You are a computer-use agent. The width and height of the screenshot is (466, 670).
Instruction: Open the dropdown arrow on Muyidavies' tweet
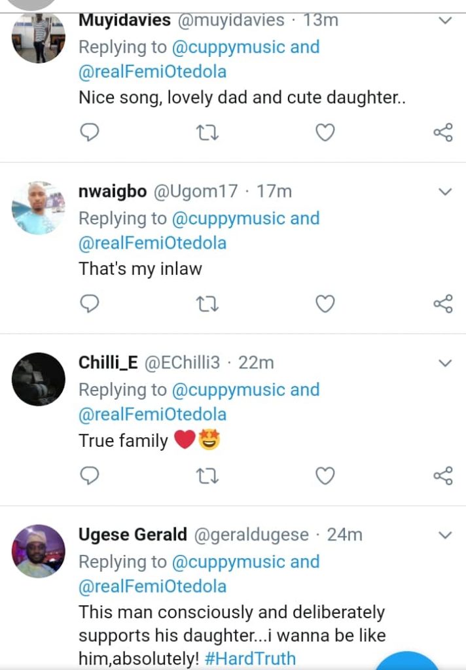coord(445,21)
